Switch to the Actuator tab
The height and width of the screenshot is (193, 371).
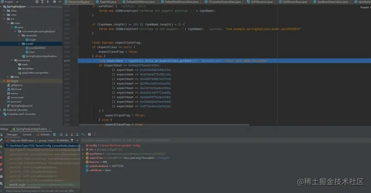tap(43, 135)
